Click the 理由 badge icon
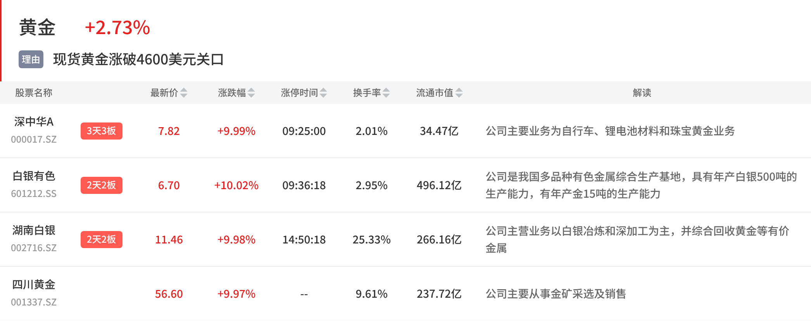The width and height of the screenshot is (811, 321). tap(31, 59)
